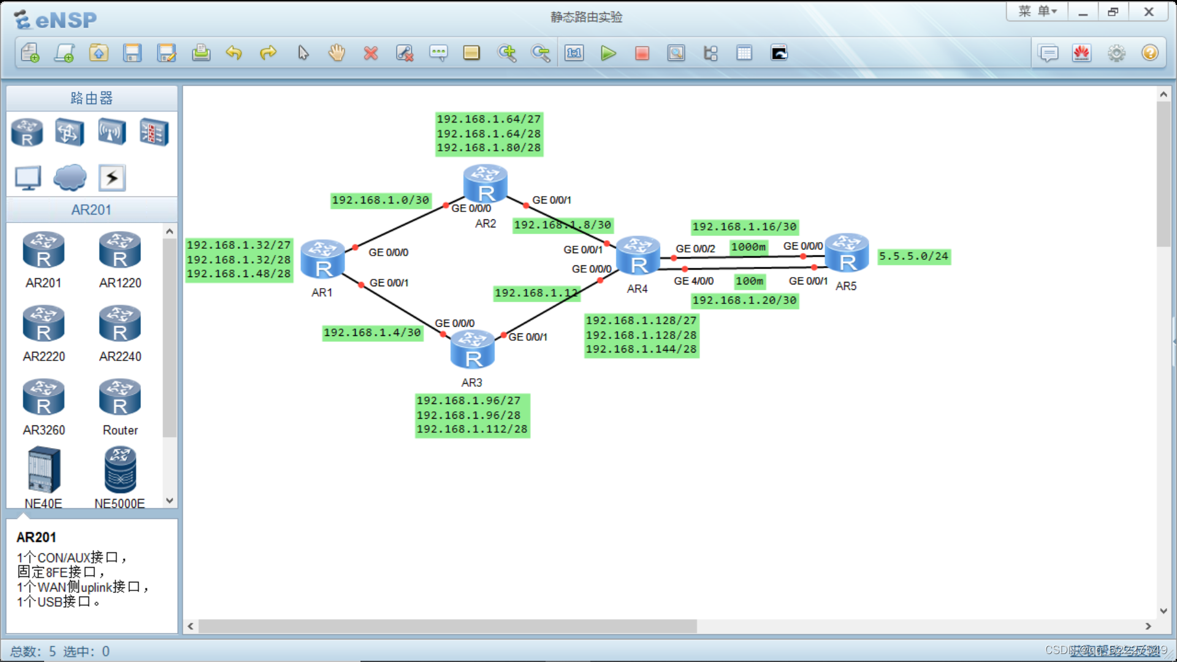Open the Huawei logo icon
This screenshot has height=662, width=1177.
pos(1081,53)
